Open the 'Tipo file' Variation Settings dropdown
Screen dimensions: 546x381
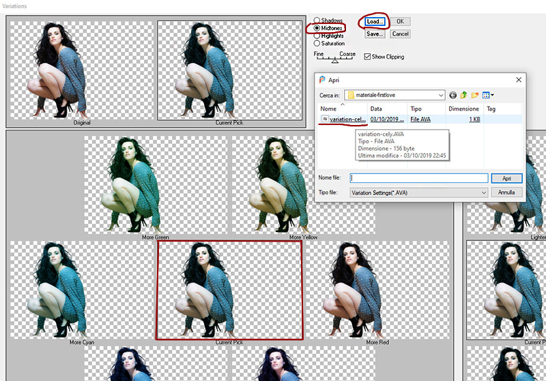click(x=484, y=193)
